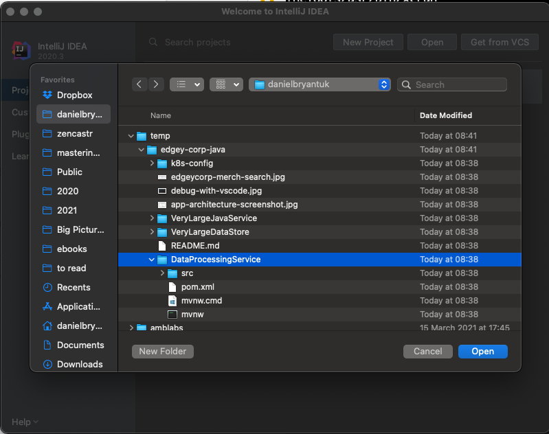This screenshot has height=434, width=549.
Task: Select the pom.xml file
Action: pos(198,287)
